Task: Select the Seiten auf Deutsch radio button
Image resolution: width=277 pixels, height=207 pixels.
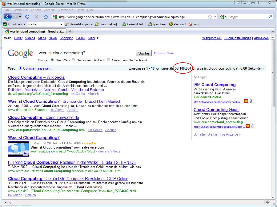Action: (73, 60)
